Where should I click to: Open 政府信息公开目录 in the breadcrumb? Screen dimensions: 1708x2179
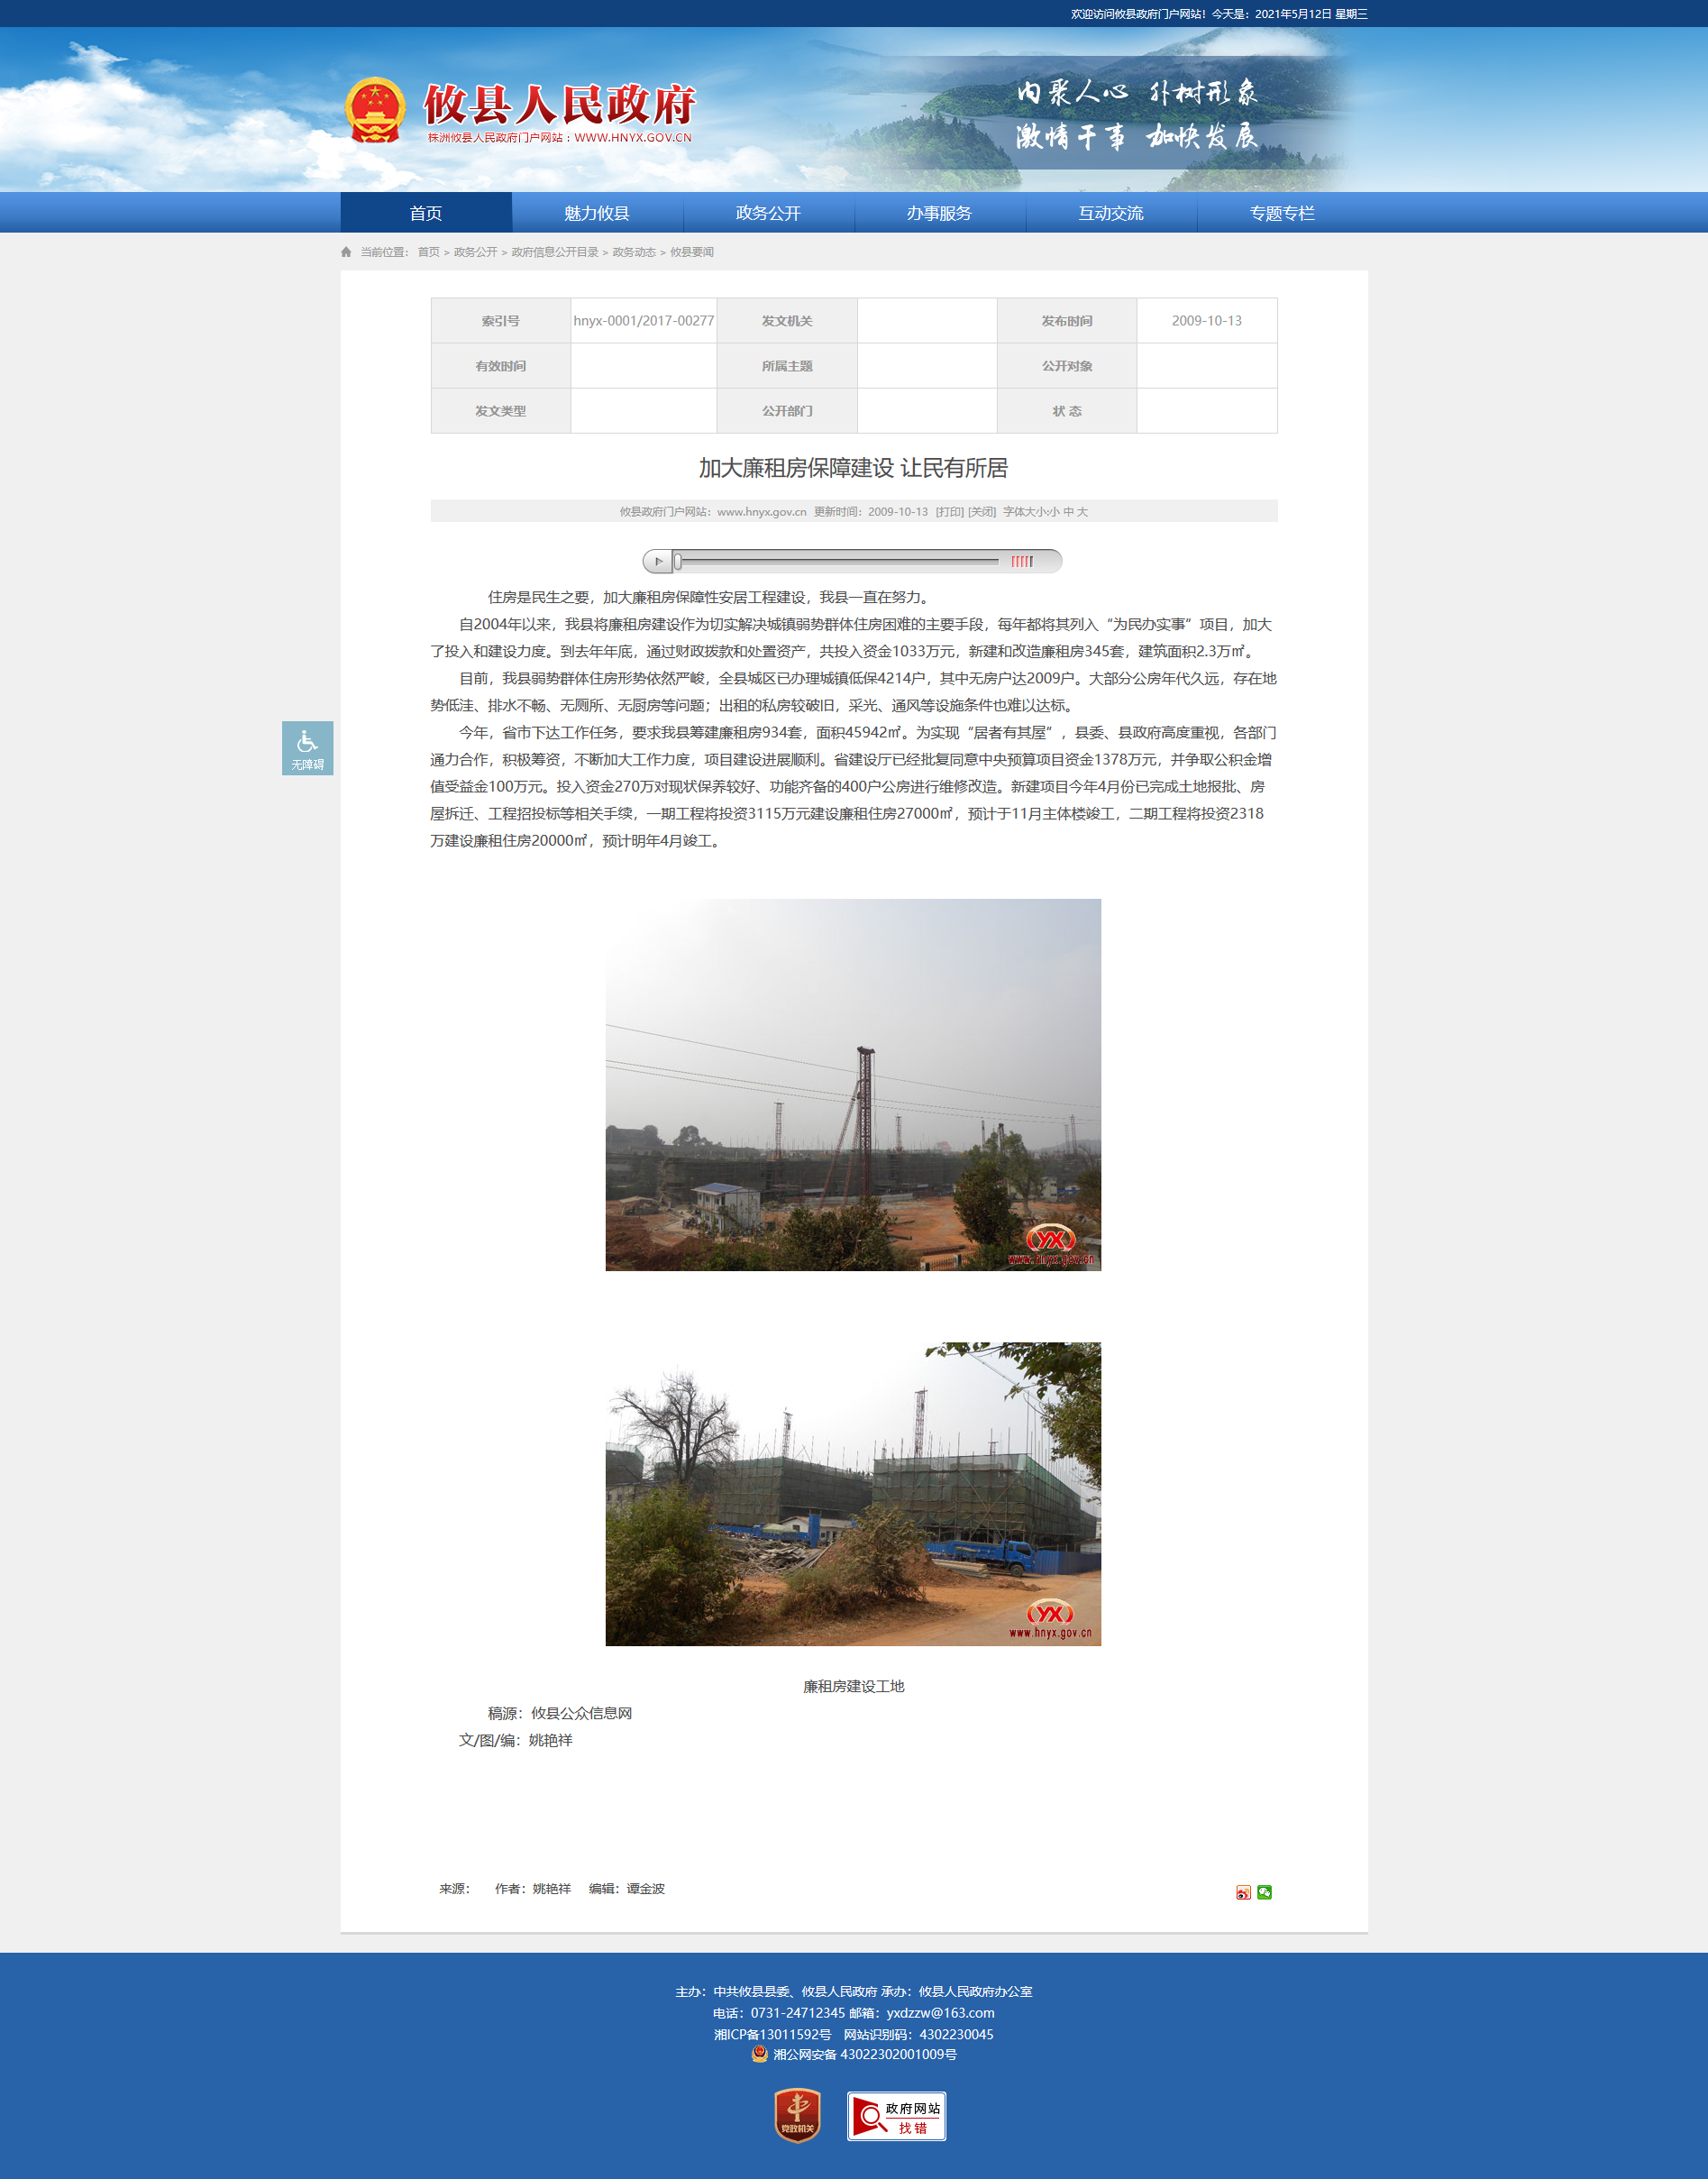(x=554, y=252)
